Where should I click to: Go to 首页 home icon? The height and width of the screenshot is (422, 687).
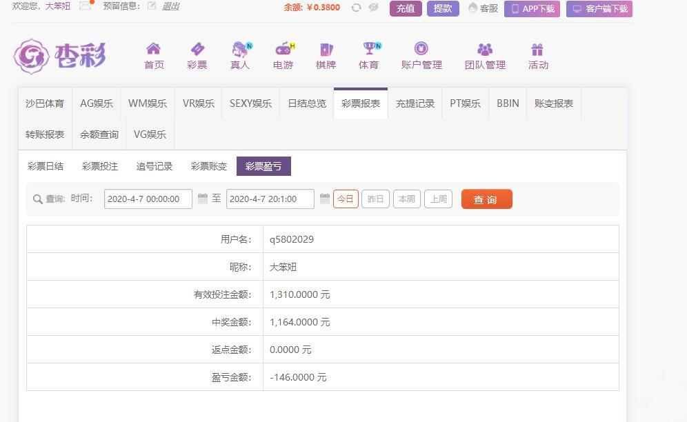[154, 50]
